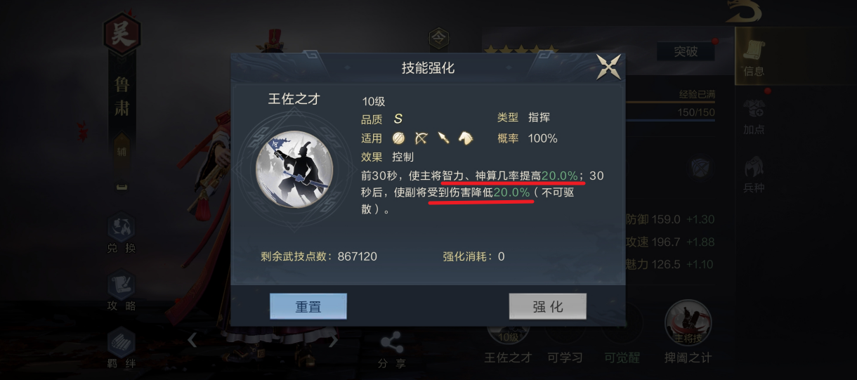Open the 羁绊 bonds icon
The image size is (857, 380).
coord(122,349)
